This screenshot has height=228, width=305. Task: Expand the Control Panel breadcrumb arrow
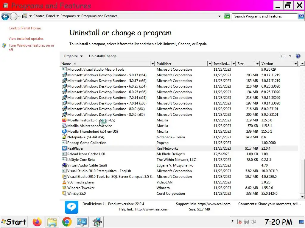tap(57, 16)
